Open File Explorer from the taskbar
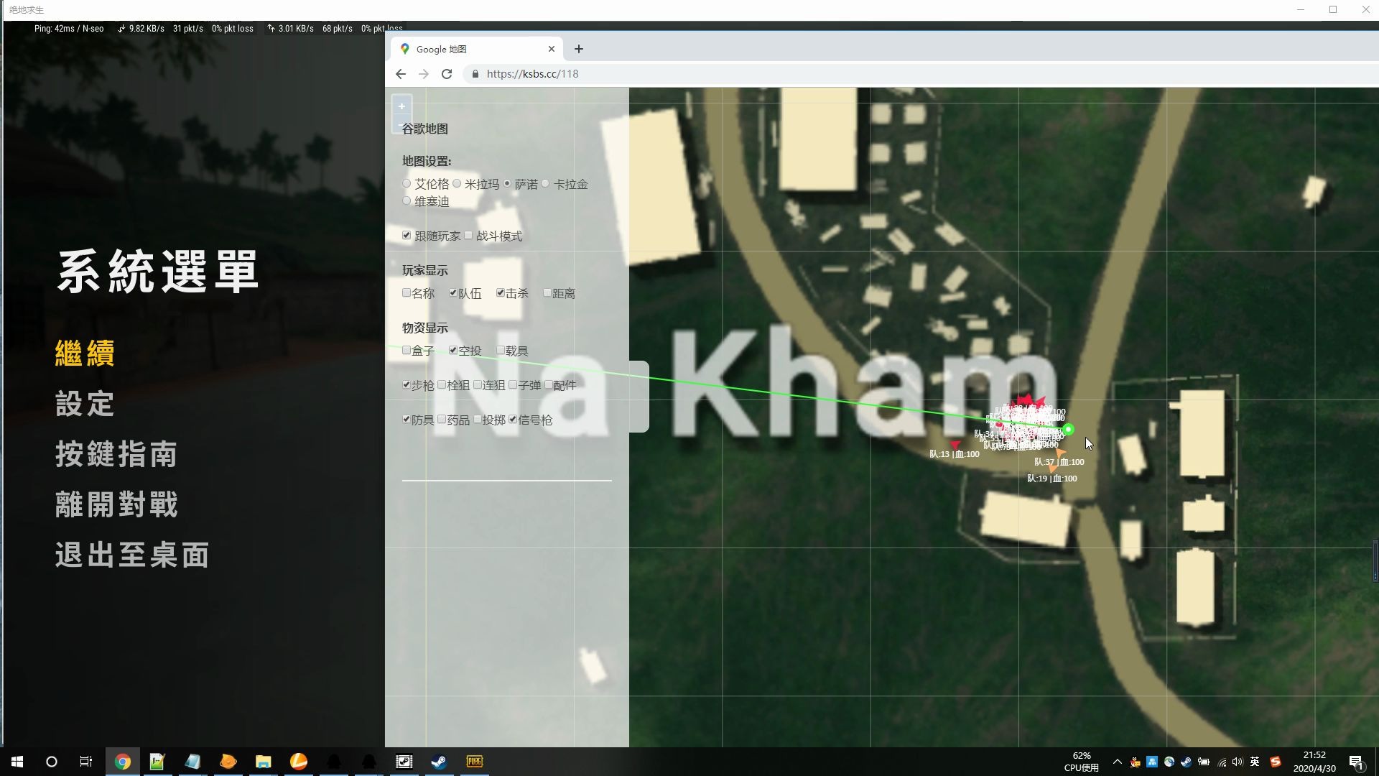1379x776 pixels. coord(264,762)
